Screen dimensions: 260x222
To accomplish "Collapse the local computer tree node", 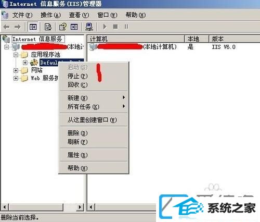I will coord(7,47).
